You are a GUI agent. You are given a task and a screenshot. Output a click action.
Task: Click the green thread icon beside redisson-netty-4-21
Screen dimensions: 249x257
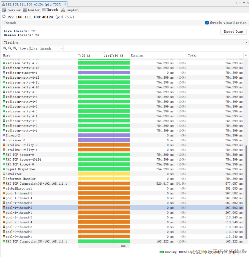click(3, 63)
